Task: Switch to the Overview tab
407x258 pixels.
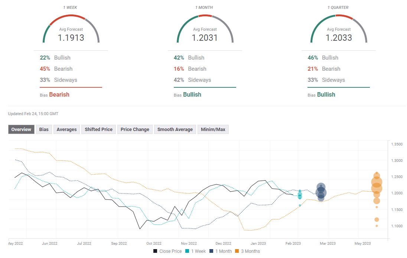Action: (x=21, y=129)
